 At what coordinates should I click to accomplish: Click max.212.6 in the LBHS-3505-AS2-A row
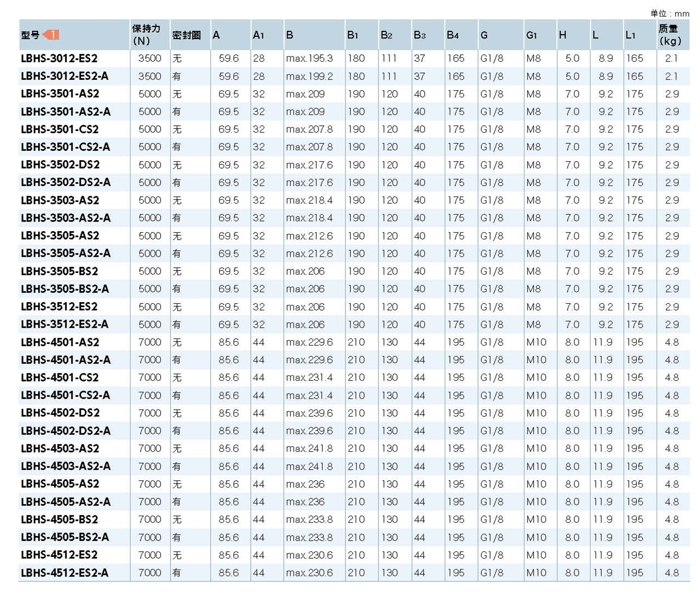[309, 253]
